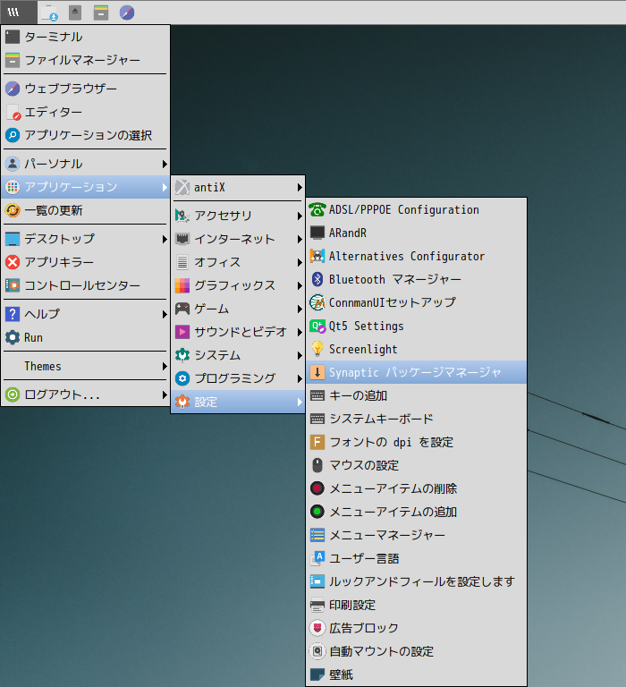The width and height of the screenshot is (626, 687).
Task: Open システムキーボード settings
Action: pos(416,419)
